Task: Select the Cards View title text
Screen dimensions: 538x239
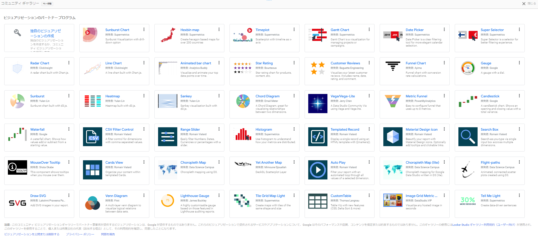Action: pos(114,163)
